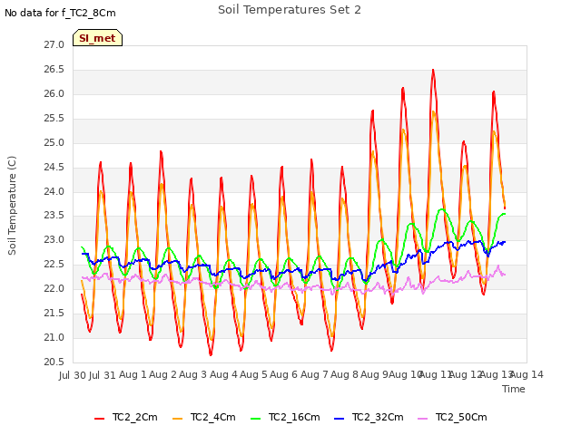
Task: Click the Aug 6 x-axis date label
Action: point(283,375)
